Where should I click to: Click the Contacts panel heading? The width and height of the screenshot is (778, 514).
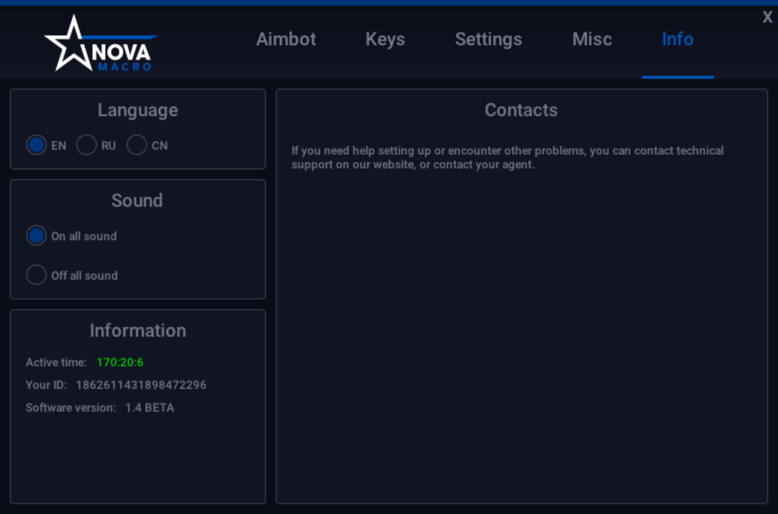[x=521, y=110]
